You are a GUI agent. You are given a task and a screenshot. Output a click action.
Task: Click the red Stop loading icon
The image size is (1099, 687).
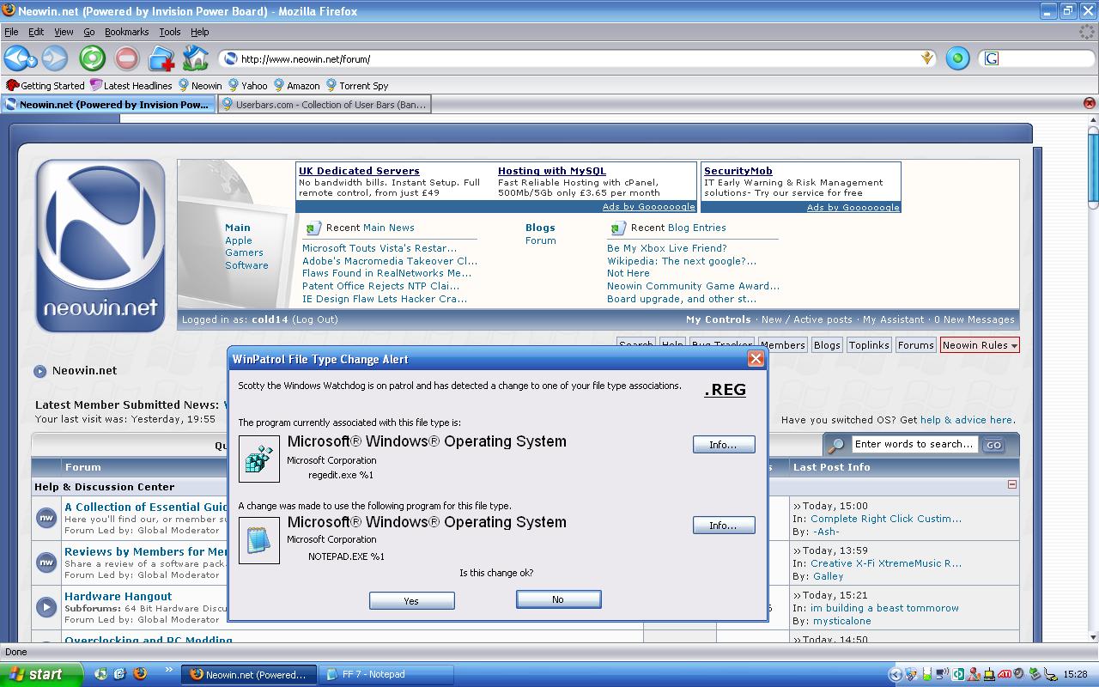[127, 58]
